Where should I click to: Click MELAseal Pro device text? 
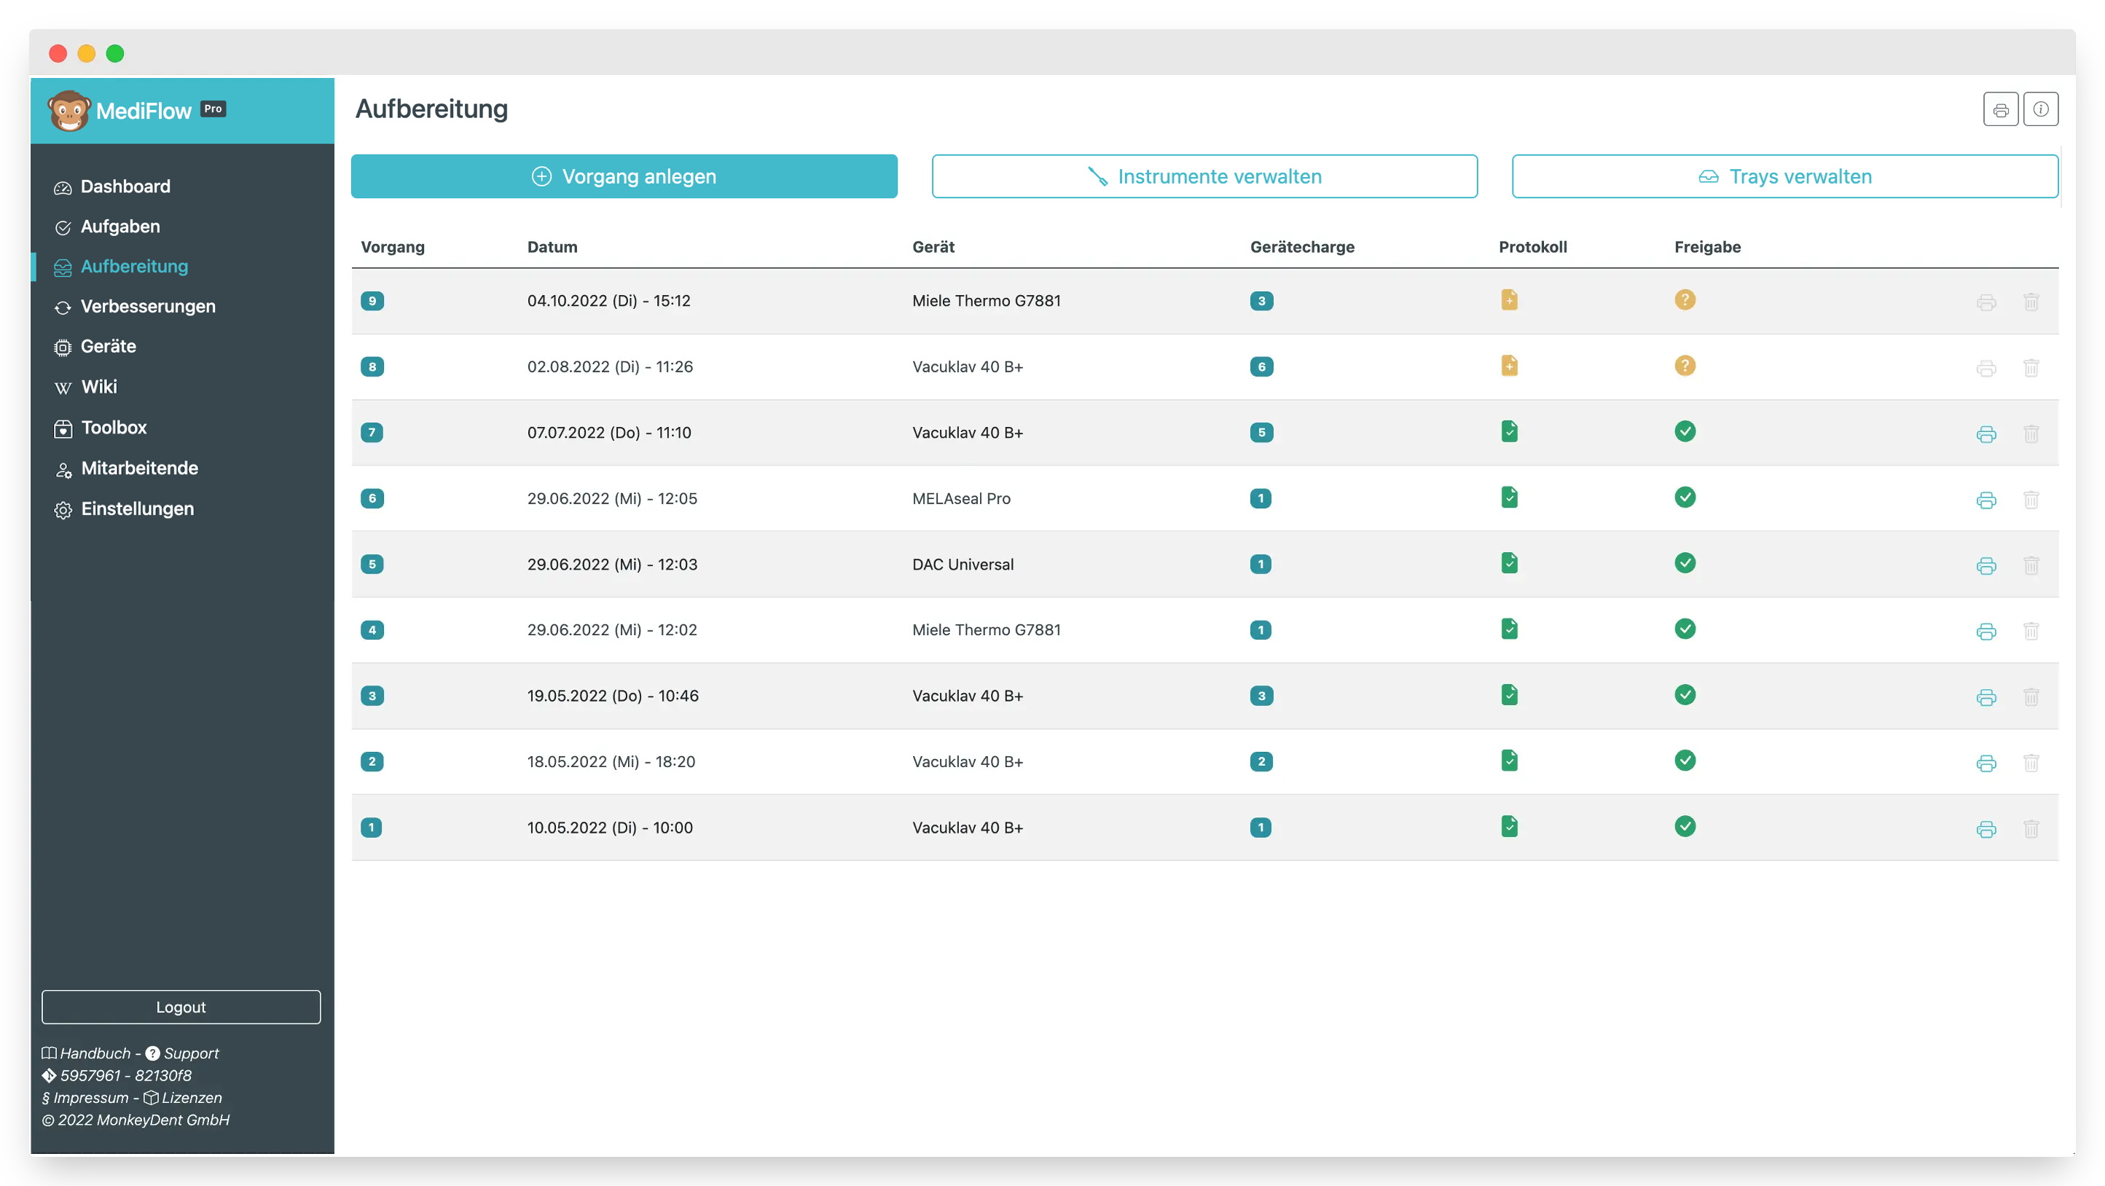pyautogui.click(x=961, y=498)
